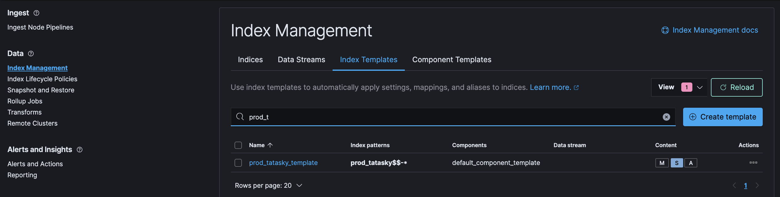Open the prod_tatasky_template link
This screenshot has width=780, height=197.
283,163
